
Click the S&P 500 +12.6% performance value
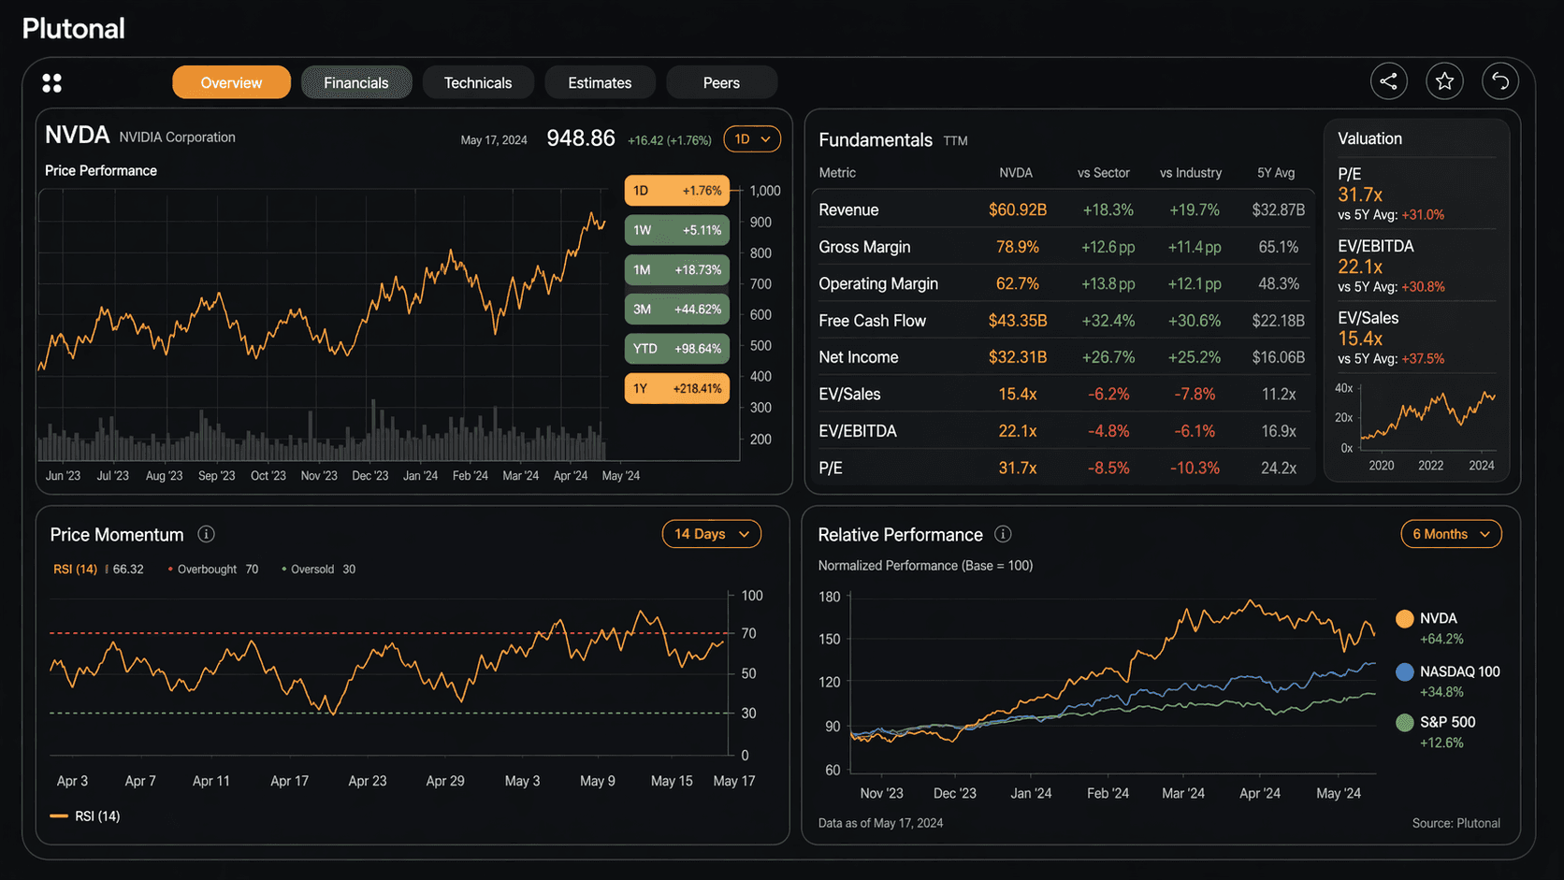click(x=1441, y=743)
